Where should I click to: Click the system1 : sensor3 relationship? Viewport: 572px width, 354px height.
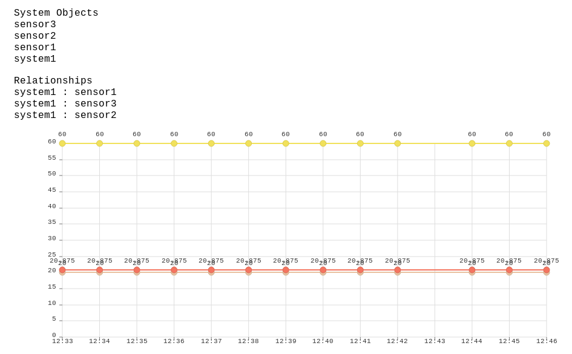click(x=65, y=103)
